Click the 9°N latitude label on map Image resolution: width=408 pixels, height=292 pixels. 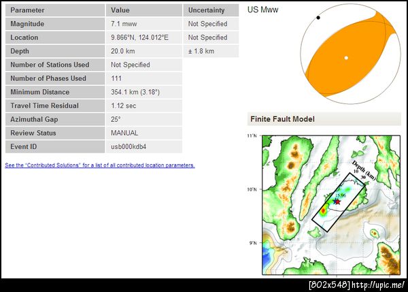click(x=253, y=243)
